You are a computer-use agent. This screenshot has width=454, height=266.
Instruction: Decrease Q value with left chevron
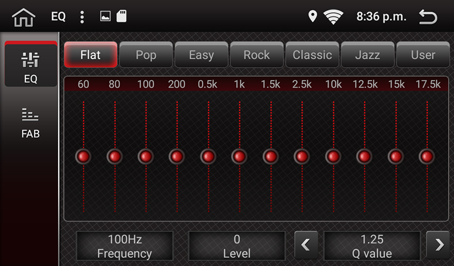tap(306, 245)
